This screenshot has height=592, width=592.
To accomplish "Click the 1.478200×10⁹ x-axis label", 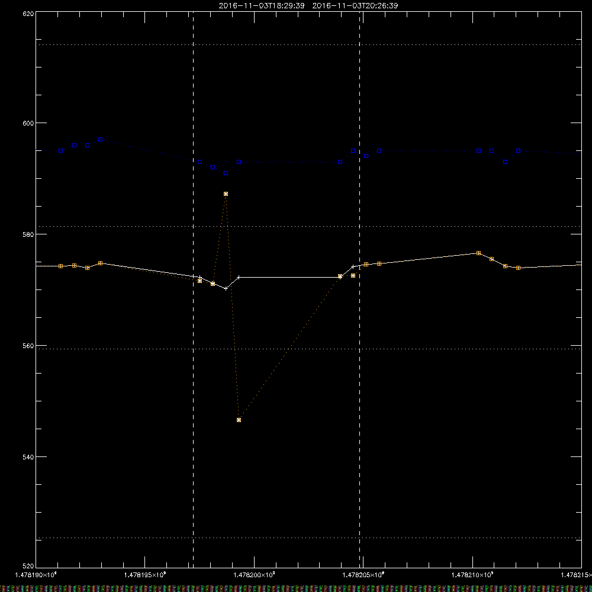I will (254, 575).
